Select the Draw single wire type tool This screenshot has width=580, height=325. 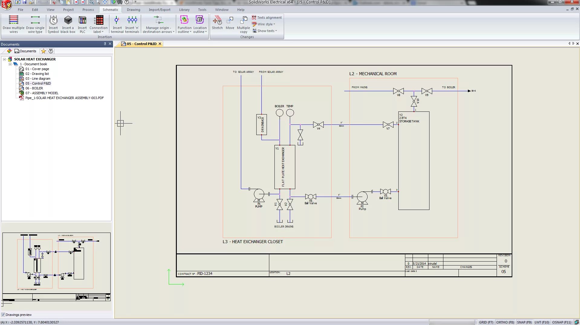pos(35,24)
